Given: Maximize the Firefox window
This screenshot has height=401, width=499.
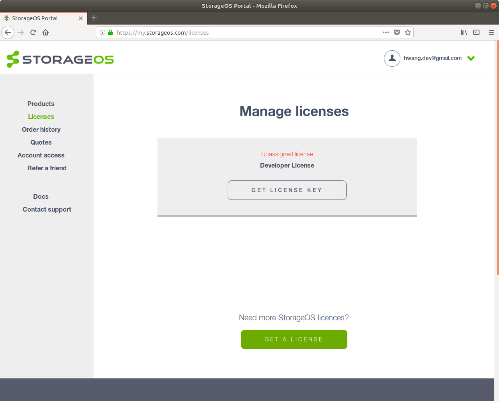Looking at the screenshot, I should (485, 6).
